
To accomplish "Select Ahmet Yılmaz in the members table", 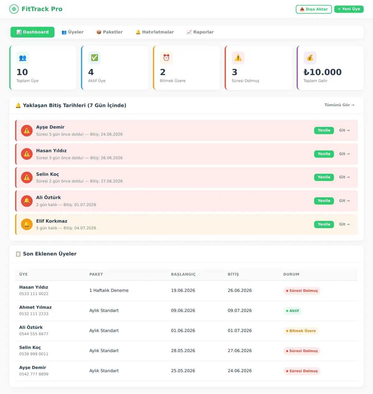I will [35, 307].
